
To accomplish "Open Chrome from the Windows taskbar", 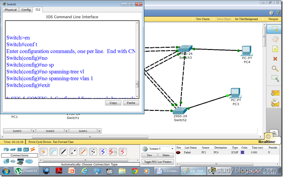I will tap(134, 171).
